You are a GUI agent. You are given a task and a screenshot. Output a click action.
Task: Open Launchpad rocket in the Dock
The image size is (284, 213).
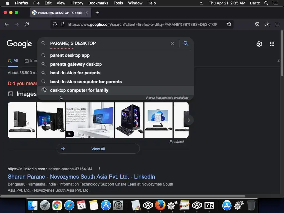click(x=45, y=206)
